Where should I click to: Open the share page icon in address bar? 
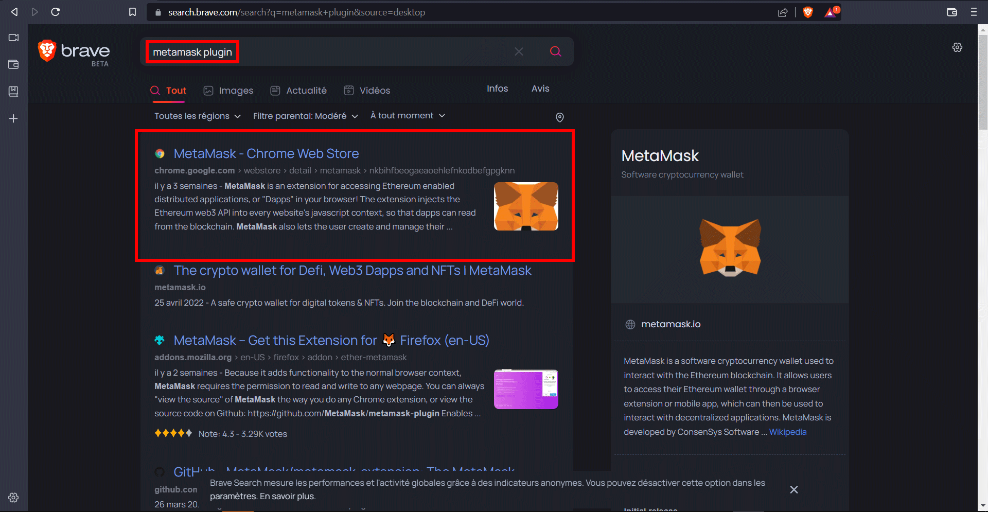[783, 12]
